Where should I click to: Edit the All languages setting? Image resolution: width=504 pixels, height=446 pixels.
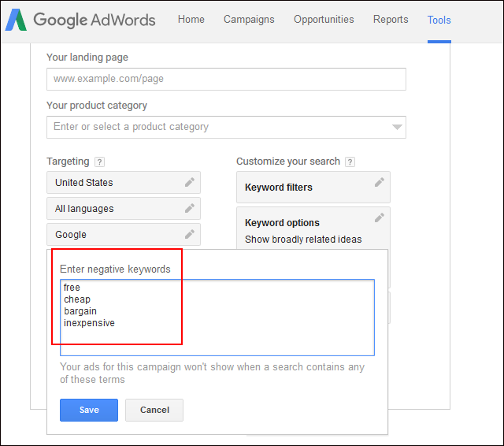pos(189,208)
